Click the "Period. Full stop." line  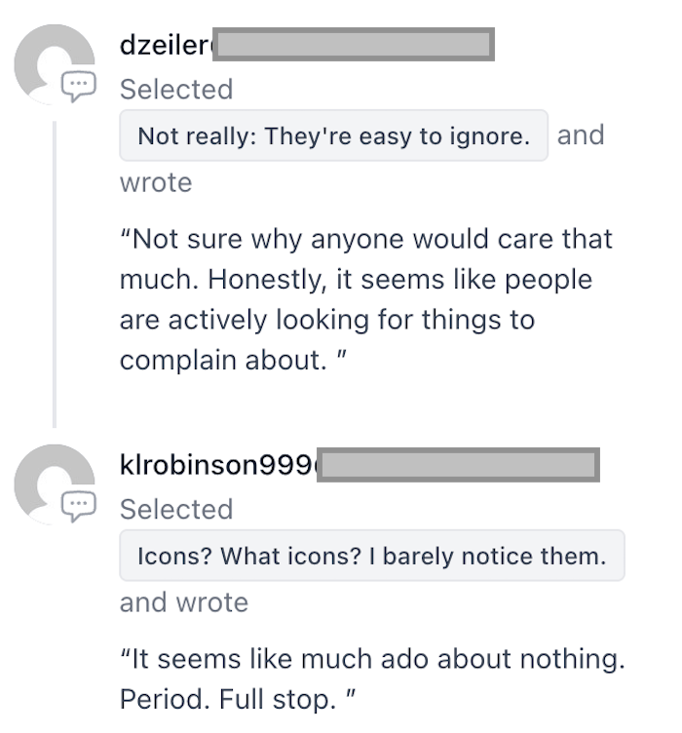234,700
